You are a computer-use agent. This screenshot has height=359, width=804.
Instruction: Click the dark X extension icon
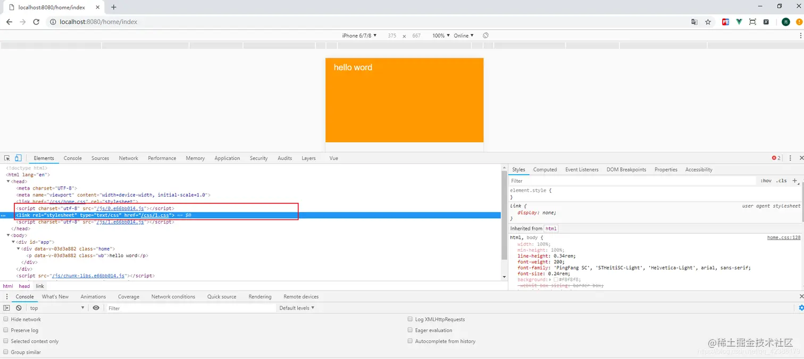coord(766,22)
